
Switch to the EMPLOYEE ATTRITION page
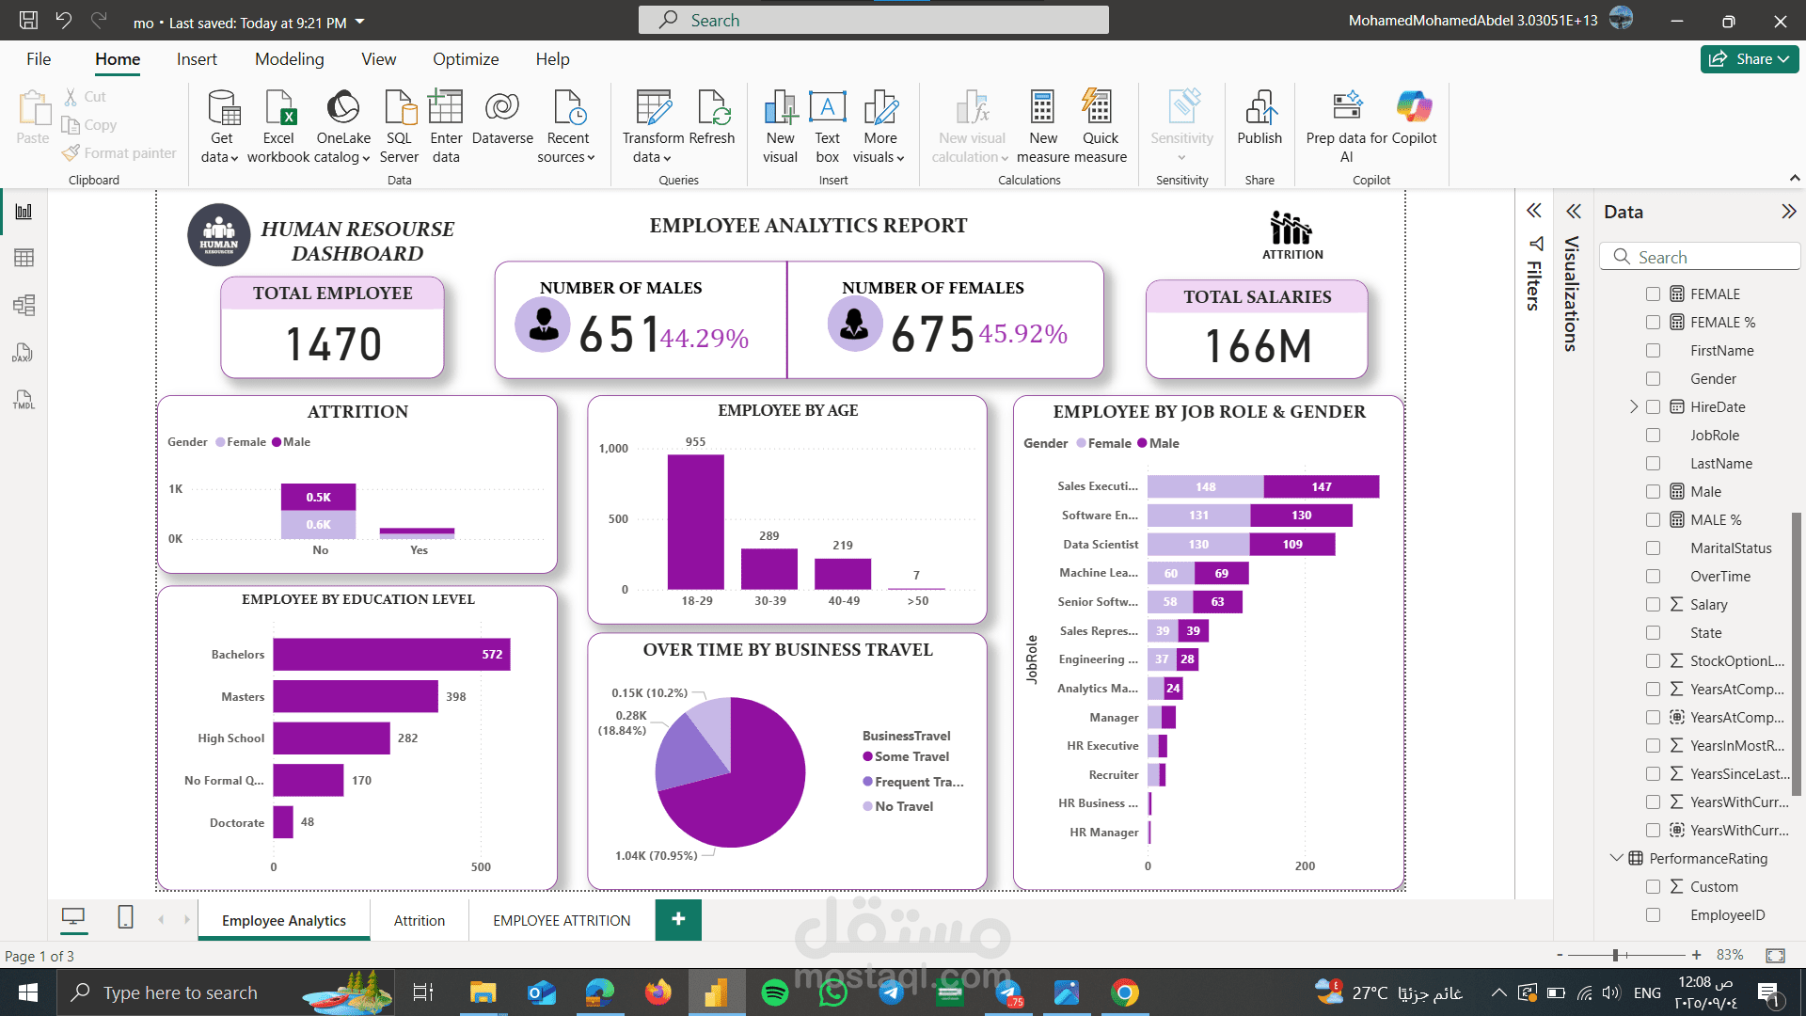coord(562,921)
